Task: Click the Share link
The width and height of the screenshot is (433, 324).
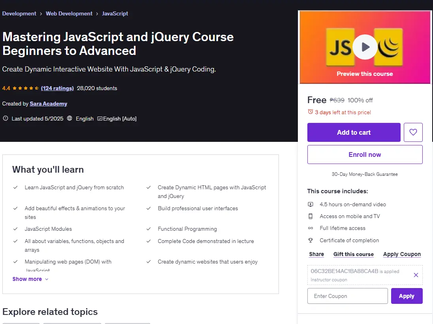Action: (316, 254)
